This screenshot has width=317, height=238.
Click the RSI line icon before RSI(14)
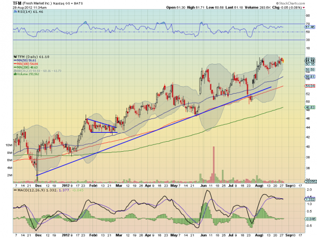(x=15, y=12)
